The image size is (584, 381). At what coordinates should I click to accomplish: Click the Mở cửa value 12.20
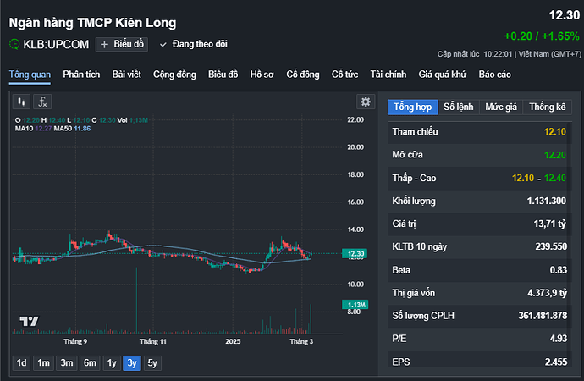click(x=555, y=155)
